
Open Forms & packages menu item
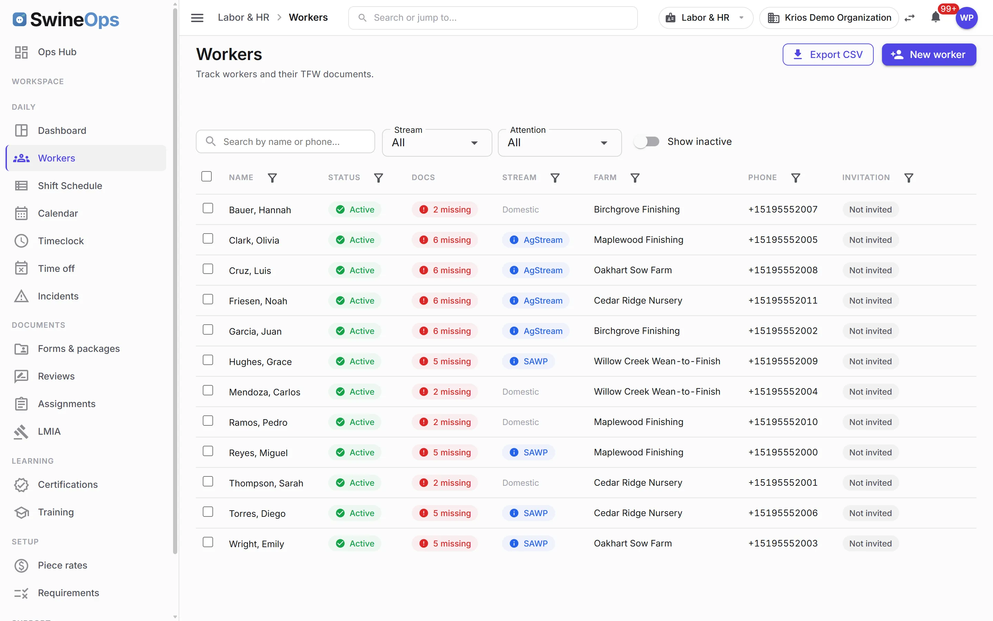tap(86, 349)
